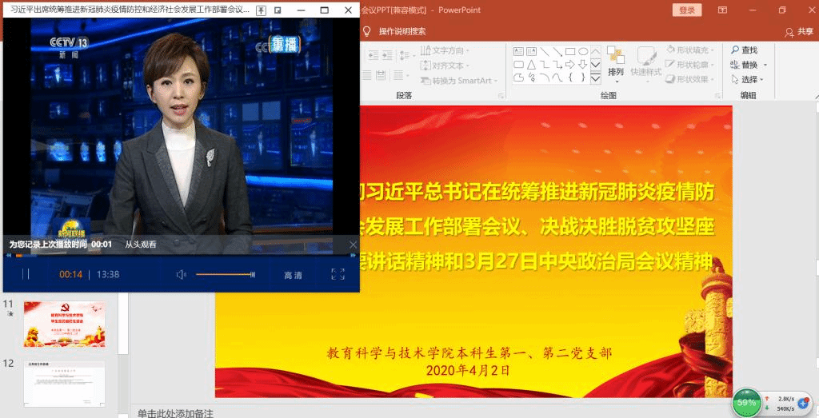Open the 高清 video quality selector
This screenshot has width=819, height=418.
click(293, 275)
